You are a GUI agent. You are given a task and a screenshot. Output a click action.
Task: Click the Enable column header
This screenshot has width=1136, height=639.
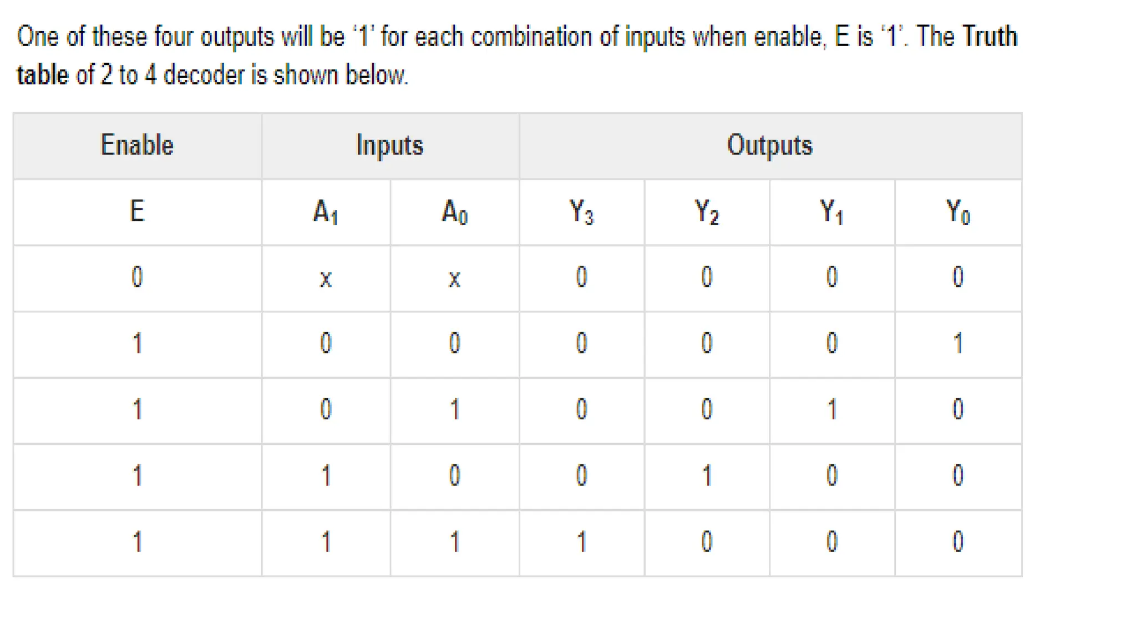pos(137,145)
